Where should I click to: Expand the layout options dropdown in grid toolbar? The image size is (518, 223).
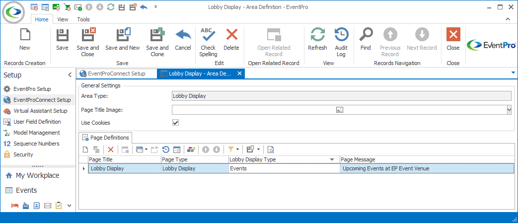click(258, 149)
